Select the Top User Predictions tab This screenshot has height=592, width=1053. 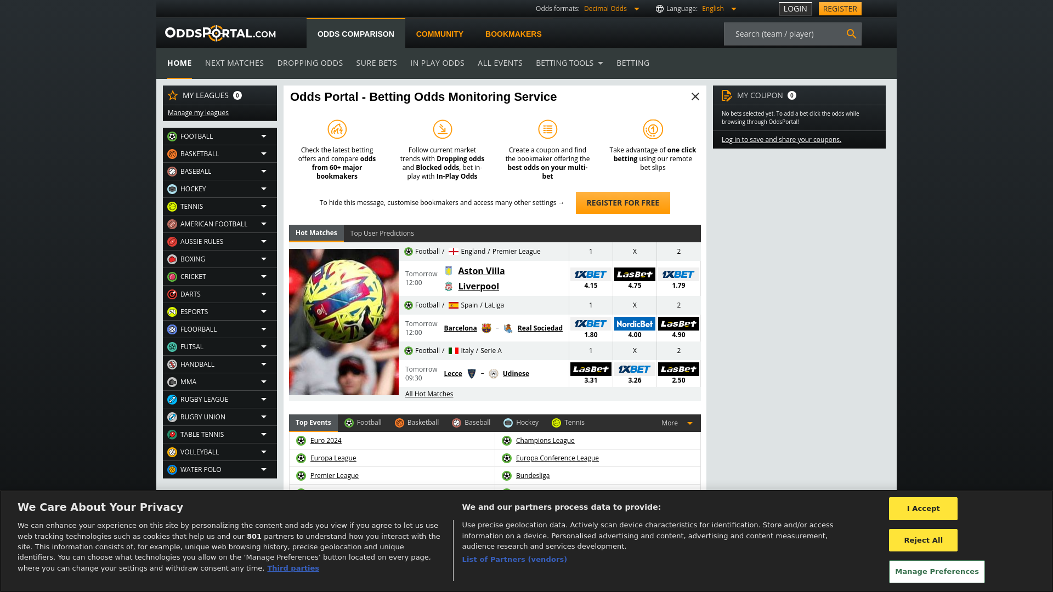click(382, 234)
